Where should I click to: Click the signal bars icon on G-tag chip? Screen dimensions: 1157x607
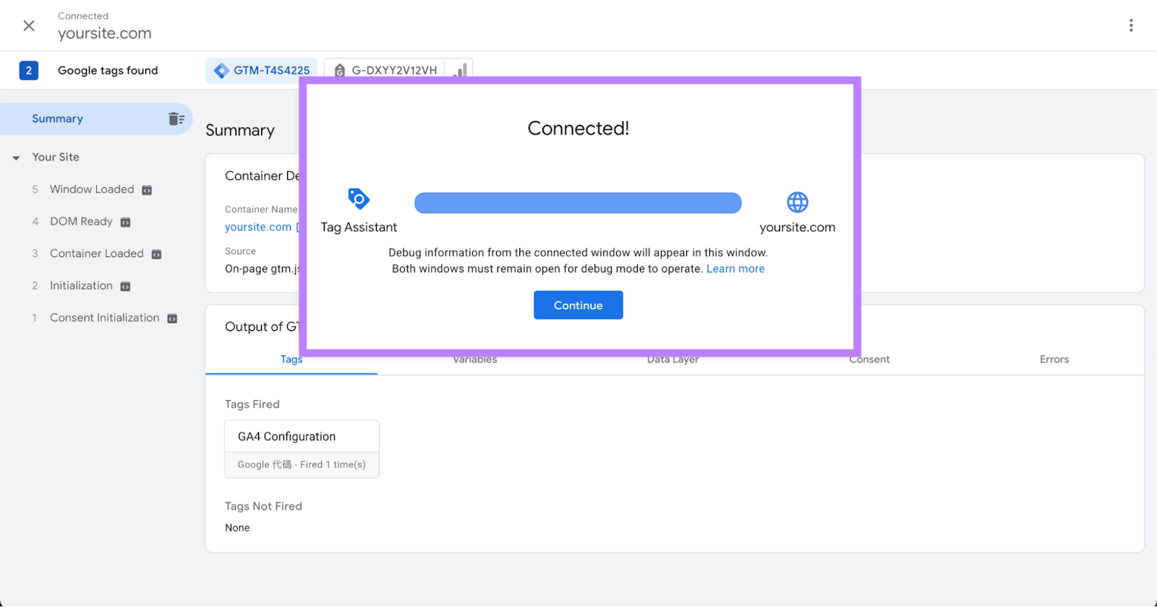pyautogui.click(x=460, y=70)
